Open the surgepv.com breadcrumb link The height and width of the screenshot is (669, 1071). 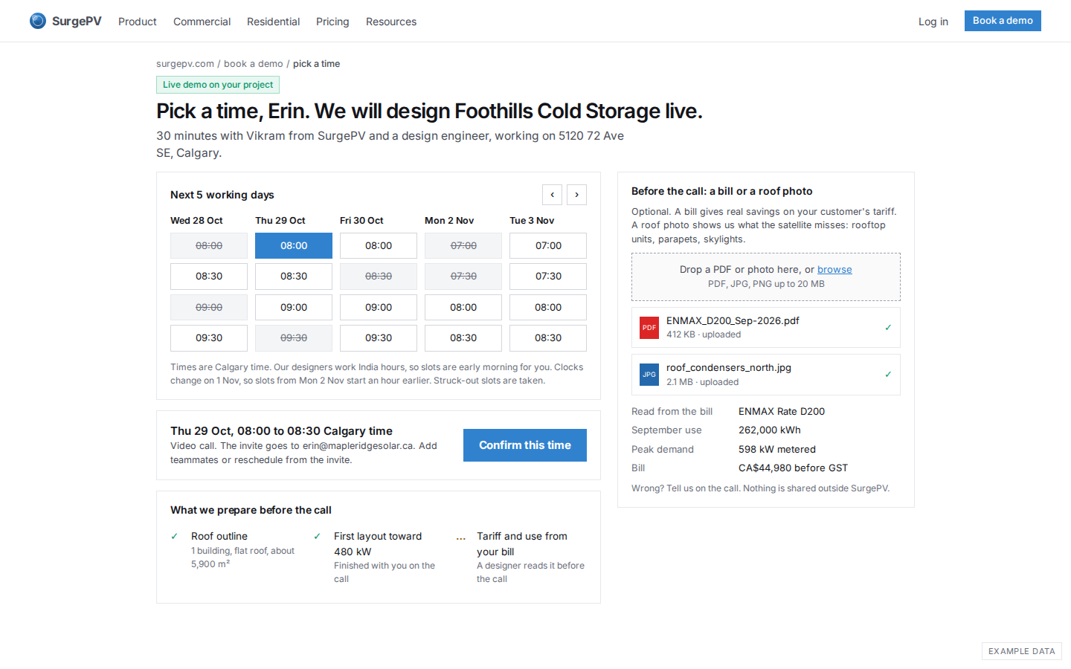click(x=185, y=64)
